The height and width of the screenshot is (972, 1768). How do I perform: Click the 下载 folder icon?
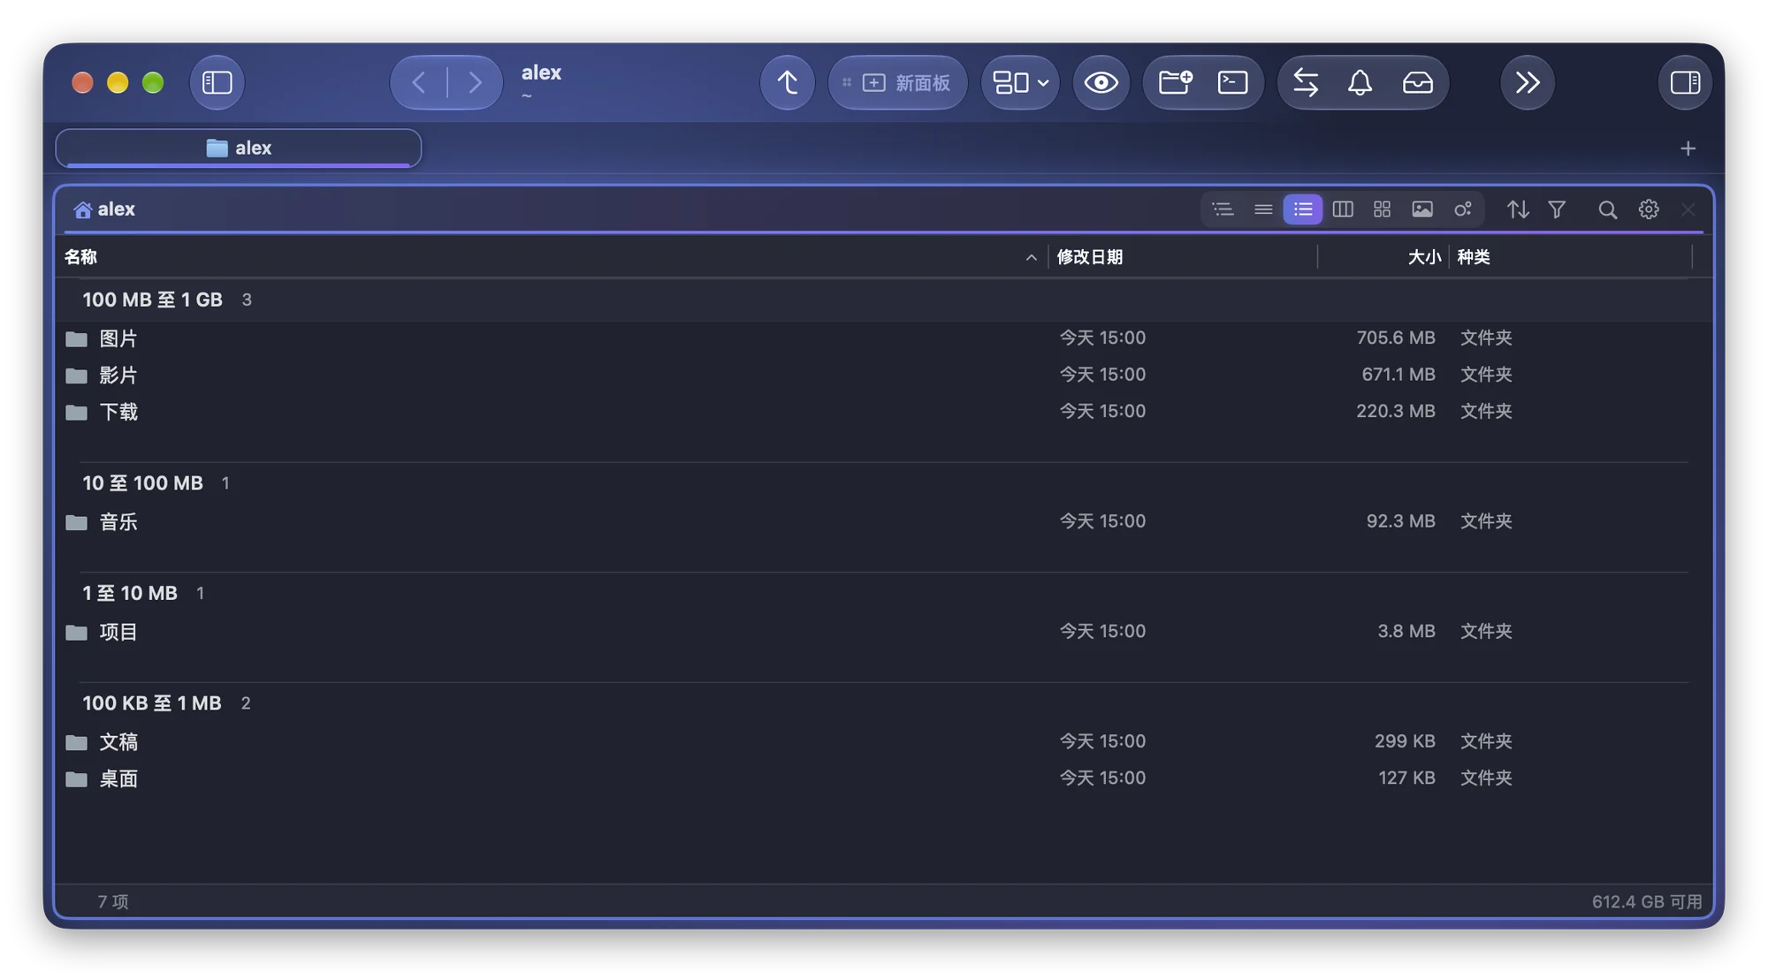(x=77, y=413)
